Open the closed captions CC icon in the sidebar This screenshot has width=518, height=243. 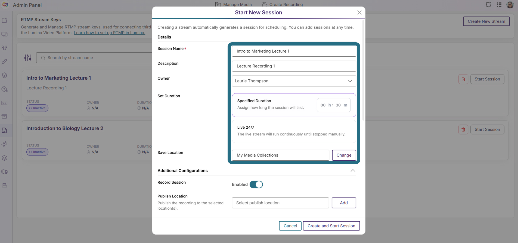pos(5,103)
